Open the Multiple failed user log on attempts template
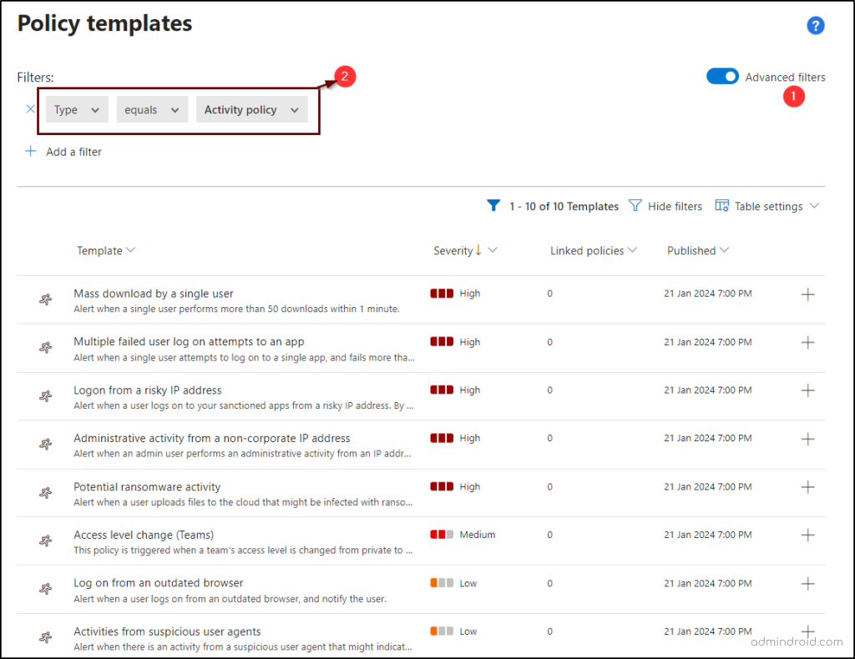The height and width of the screenshot is (659, 855). [189, 341]
